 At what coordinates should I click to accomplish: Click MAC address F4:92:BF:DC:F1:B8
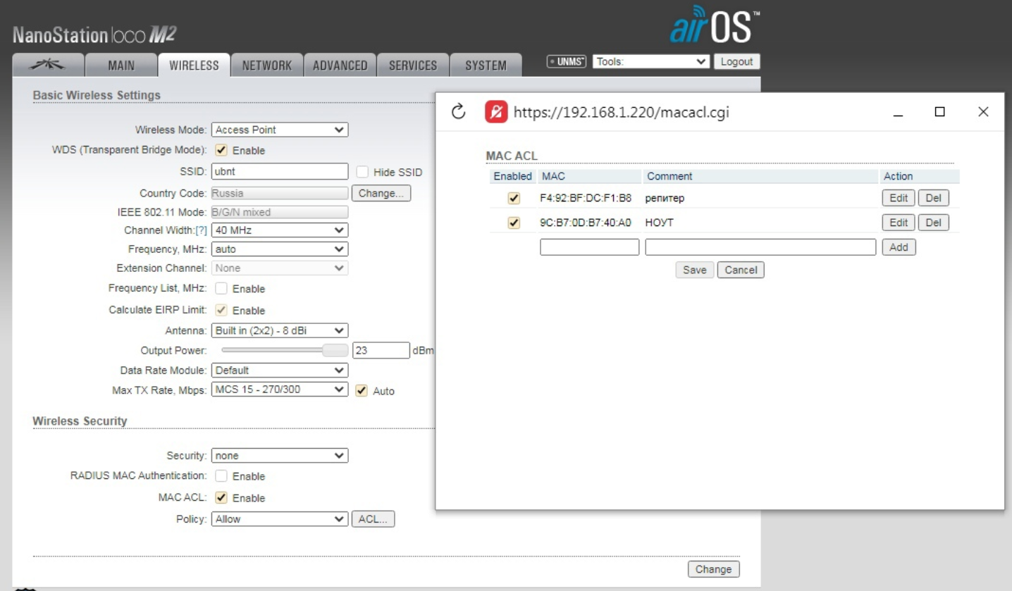click(586, 199)
